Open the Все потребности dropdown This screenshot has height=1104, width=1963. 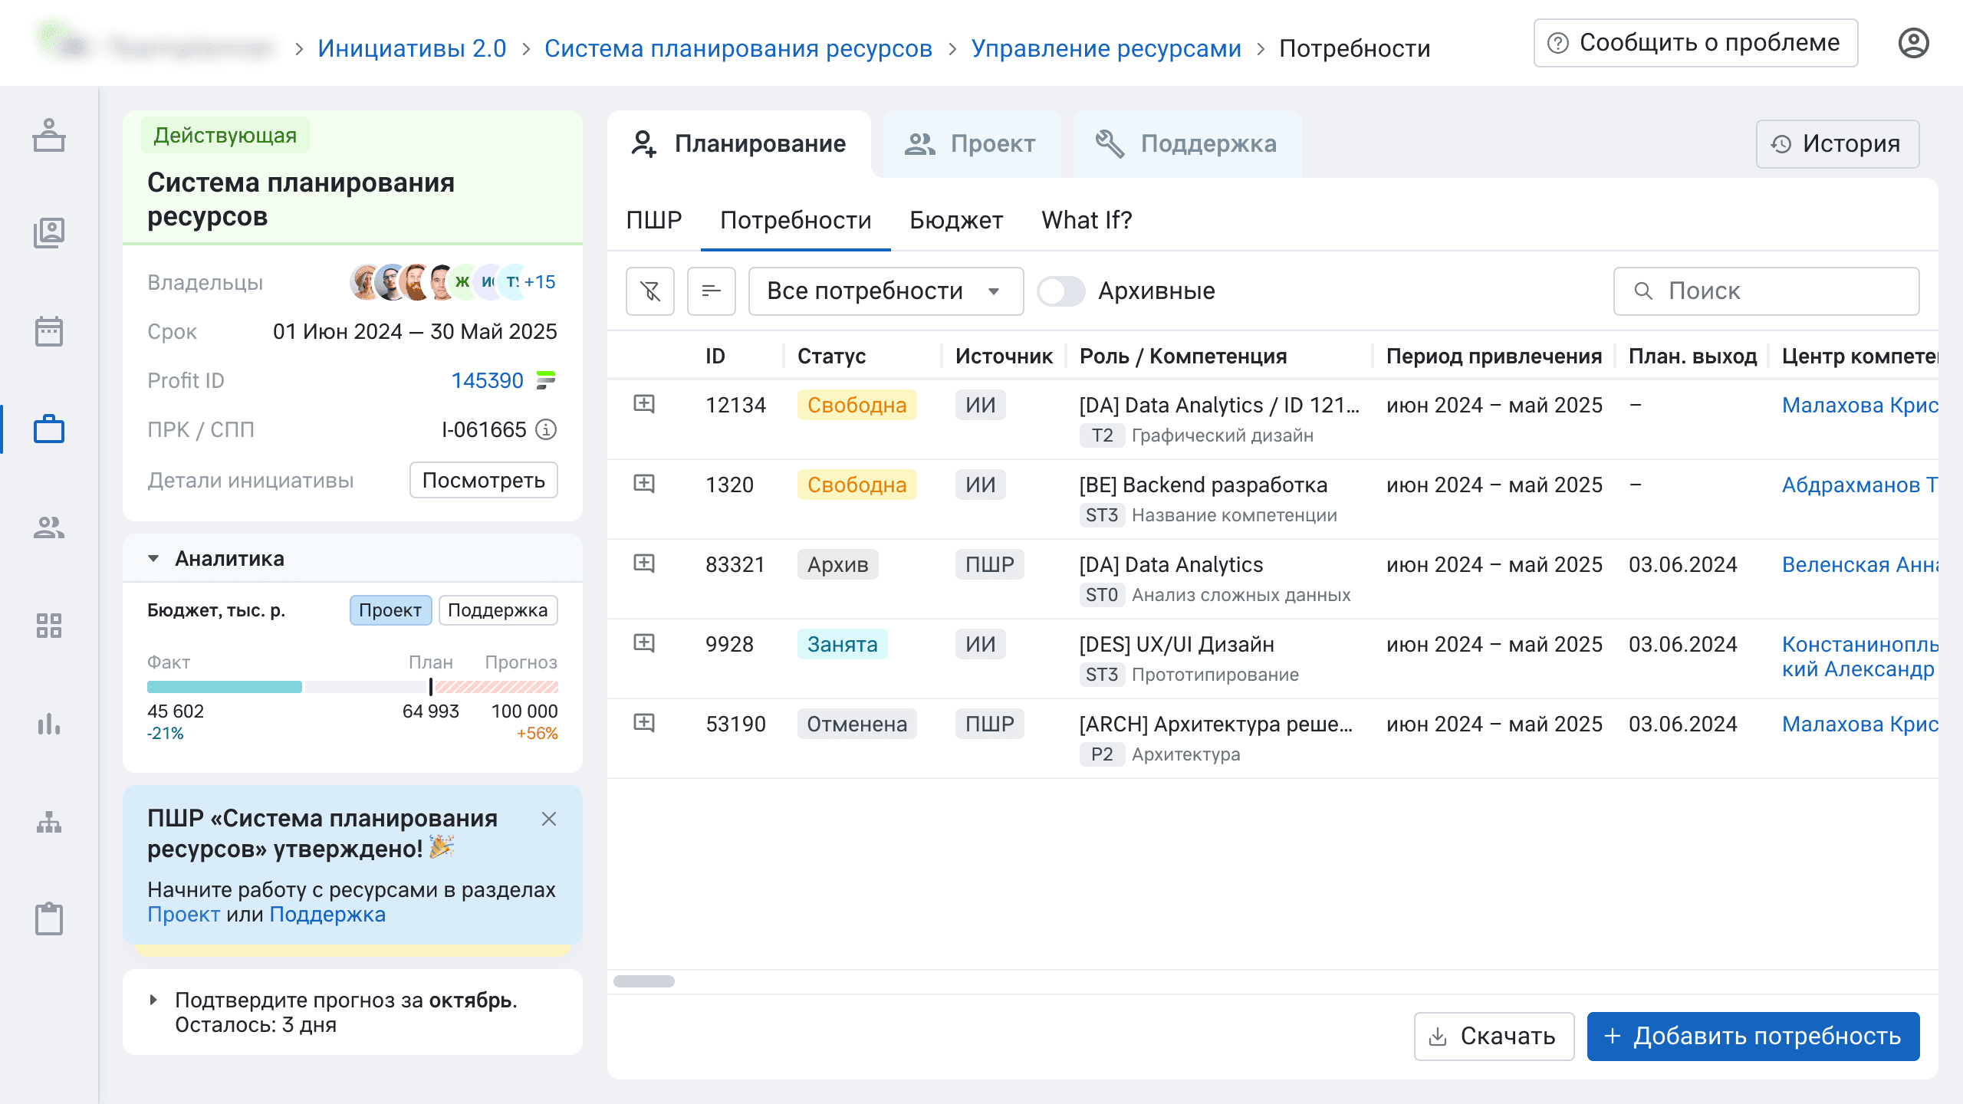[885, 291]
